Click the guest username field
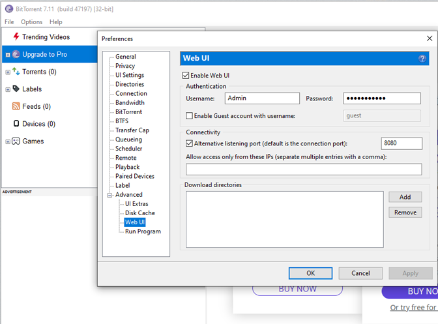This screenshot has width=438, height=324. click(382, 115)
